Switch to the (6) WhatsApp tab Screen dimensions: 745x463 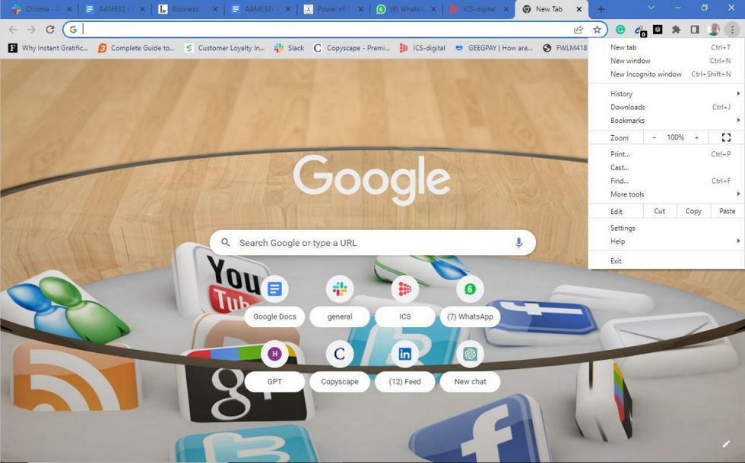point(405,9)
